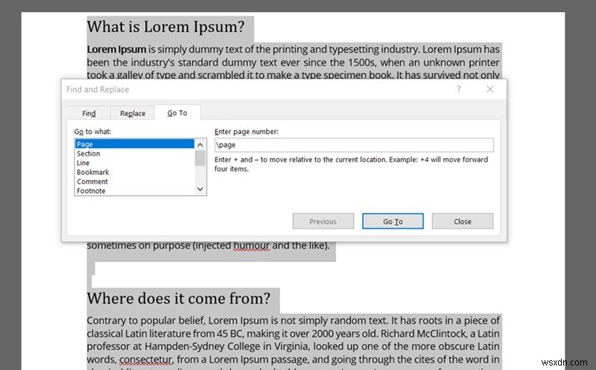Click heading Where does it come from?

click(x=179, y=299)
